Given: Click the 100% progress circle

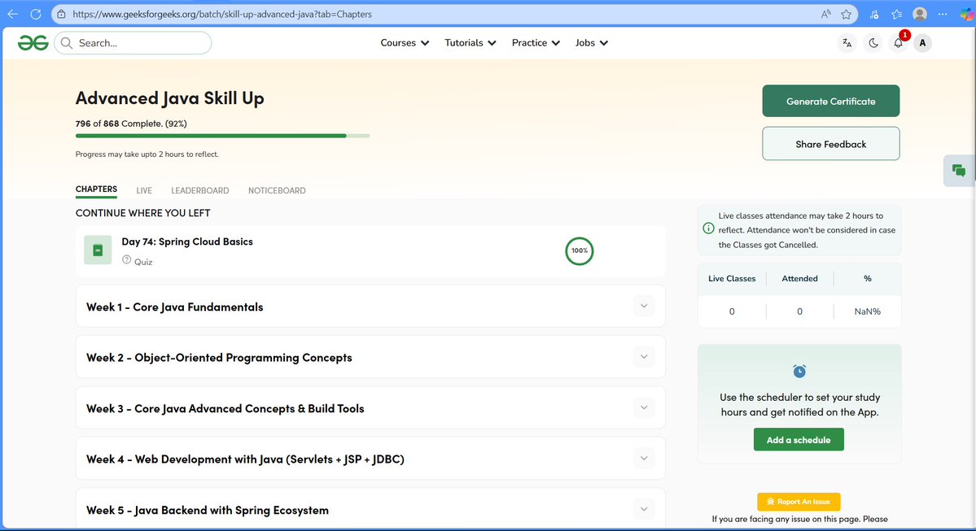Looking at the screenshot, I should tap(579, 250).
